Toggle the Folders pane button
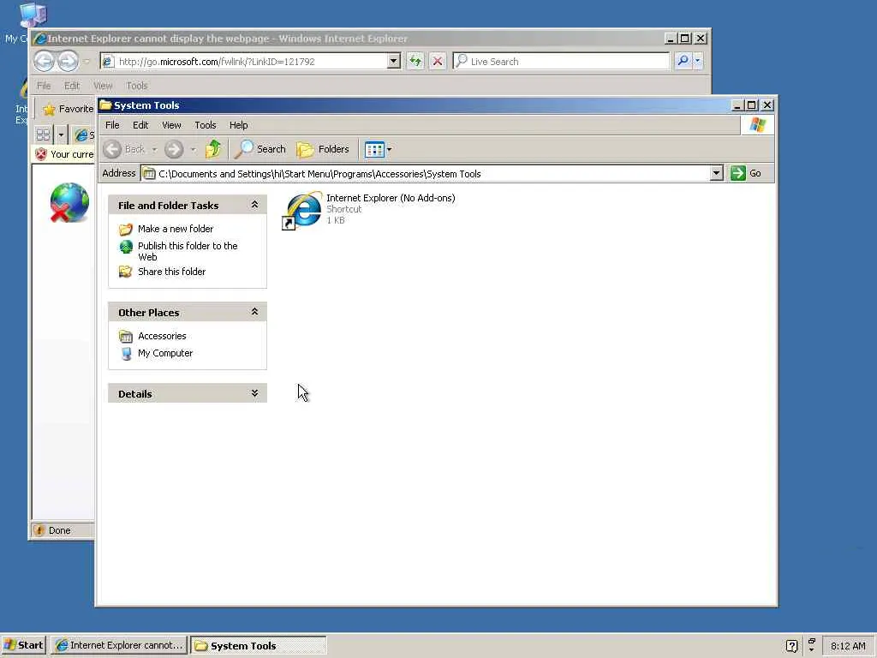The height and width of the screenshot is (658, 877). coord(323,149)
